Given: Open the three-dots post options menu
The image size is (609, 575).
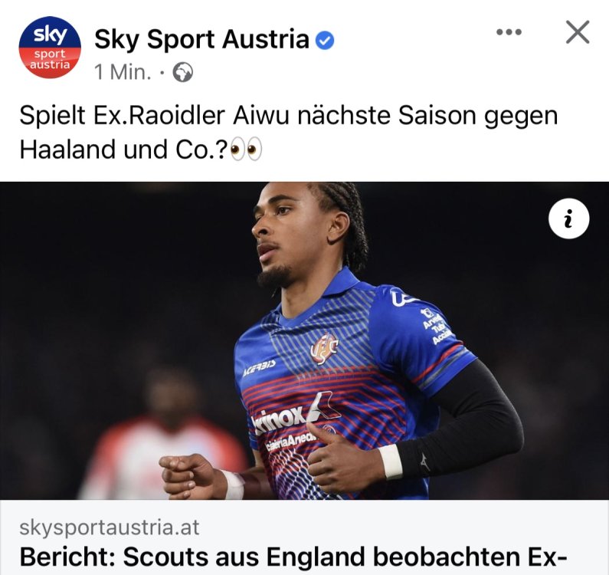Looking at the screenshot, I should tap(509, 32).
